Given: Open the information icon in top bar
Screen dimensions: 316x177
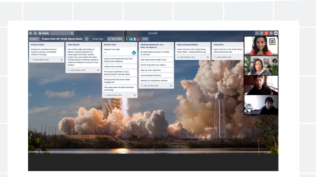Looking at the screenshot, I should pos(261,33).
